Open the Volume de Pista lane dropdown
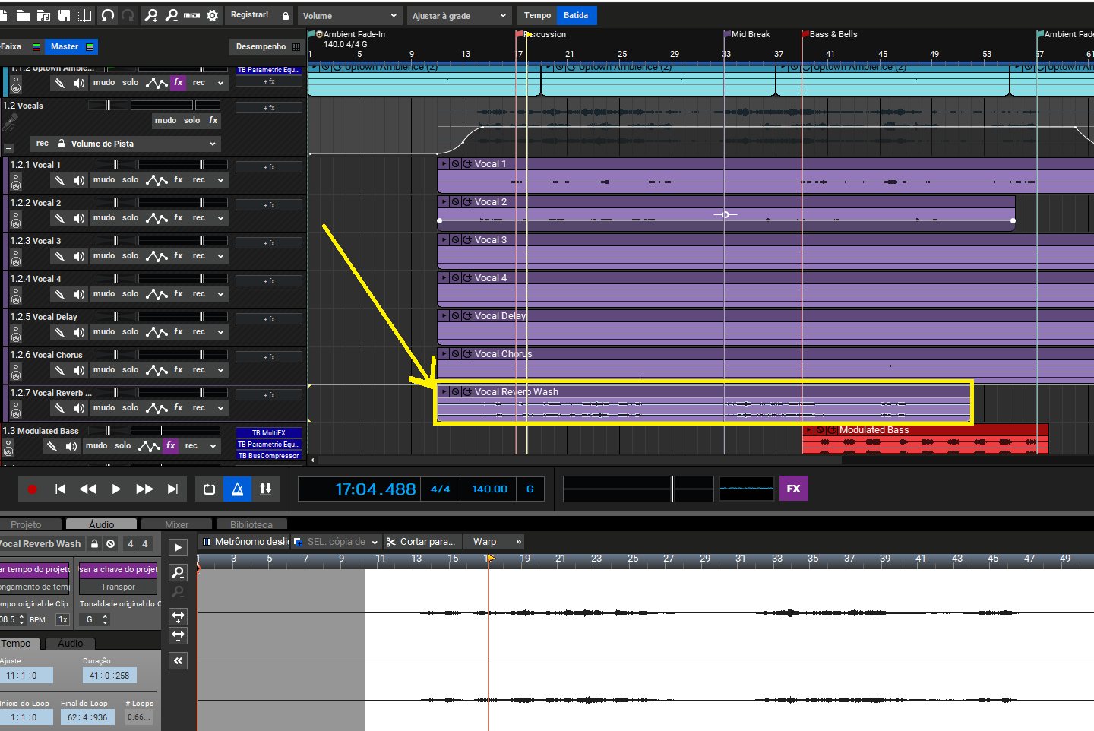 125,144
